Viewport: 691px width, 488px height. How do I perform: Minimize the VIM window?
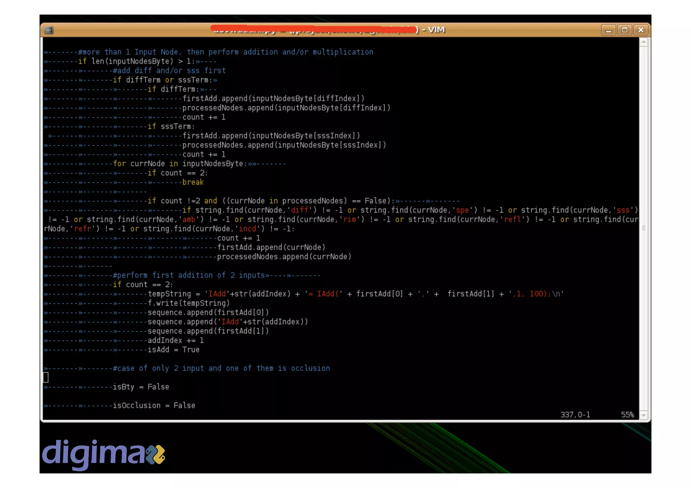click(608, 30)
